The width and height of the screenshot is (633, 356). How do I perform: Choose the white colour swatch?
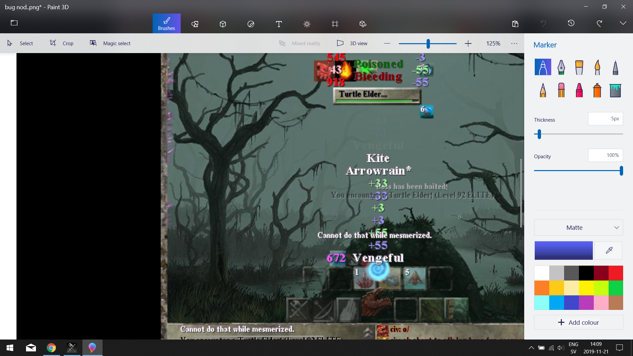tap(542, 273)
